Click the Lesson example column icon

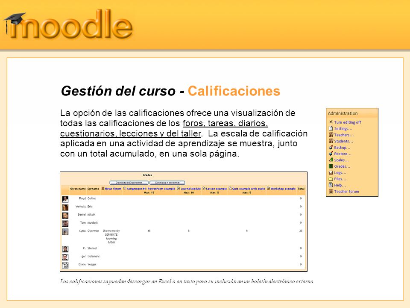click(204, 188)
